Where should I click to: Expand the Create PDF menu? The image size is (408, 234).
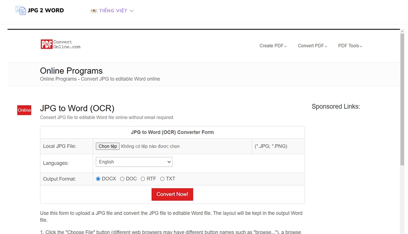pyautogui.click(x=273, y=46)
